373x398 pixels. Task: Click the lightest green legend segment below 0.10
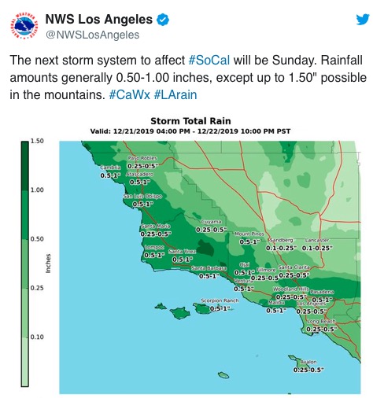[x=25, y=362]
